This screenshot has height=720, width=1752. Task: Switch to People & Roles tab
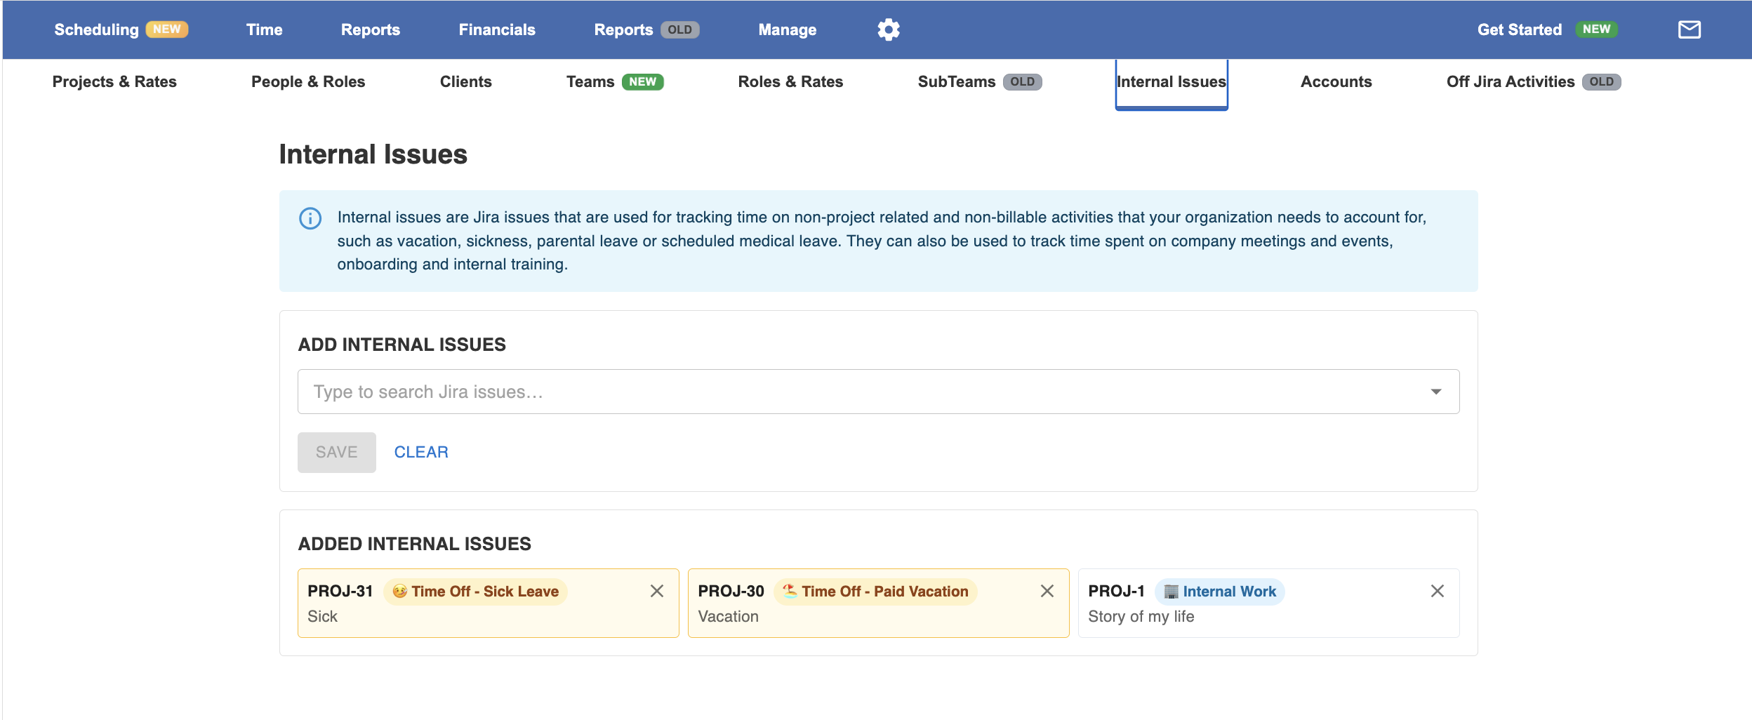pos(308,81)
